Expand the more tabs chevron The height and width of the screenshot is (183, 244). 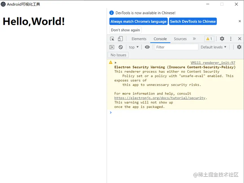pyautogui.click(x=194, y=39)
